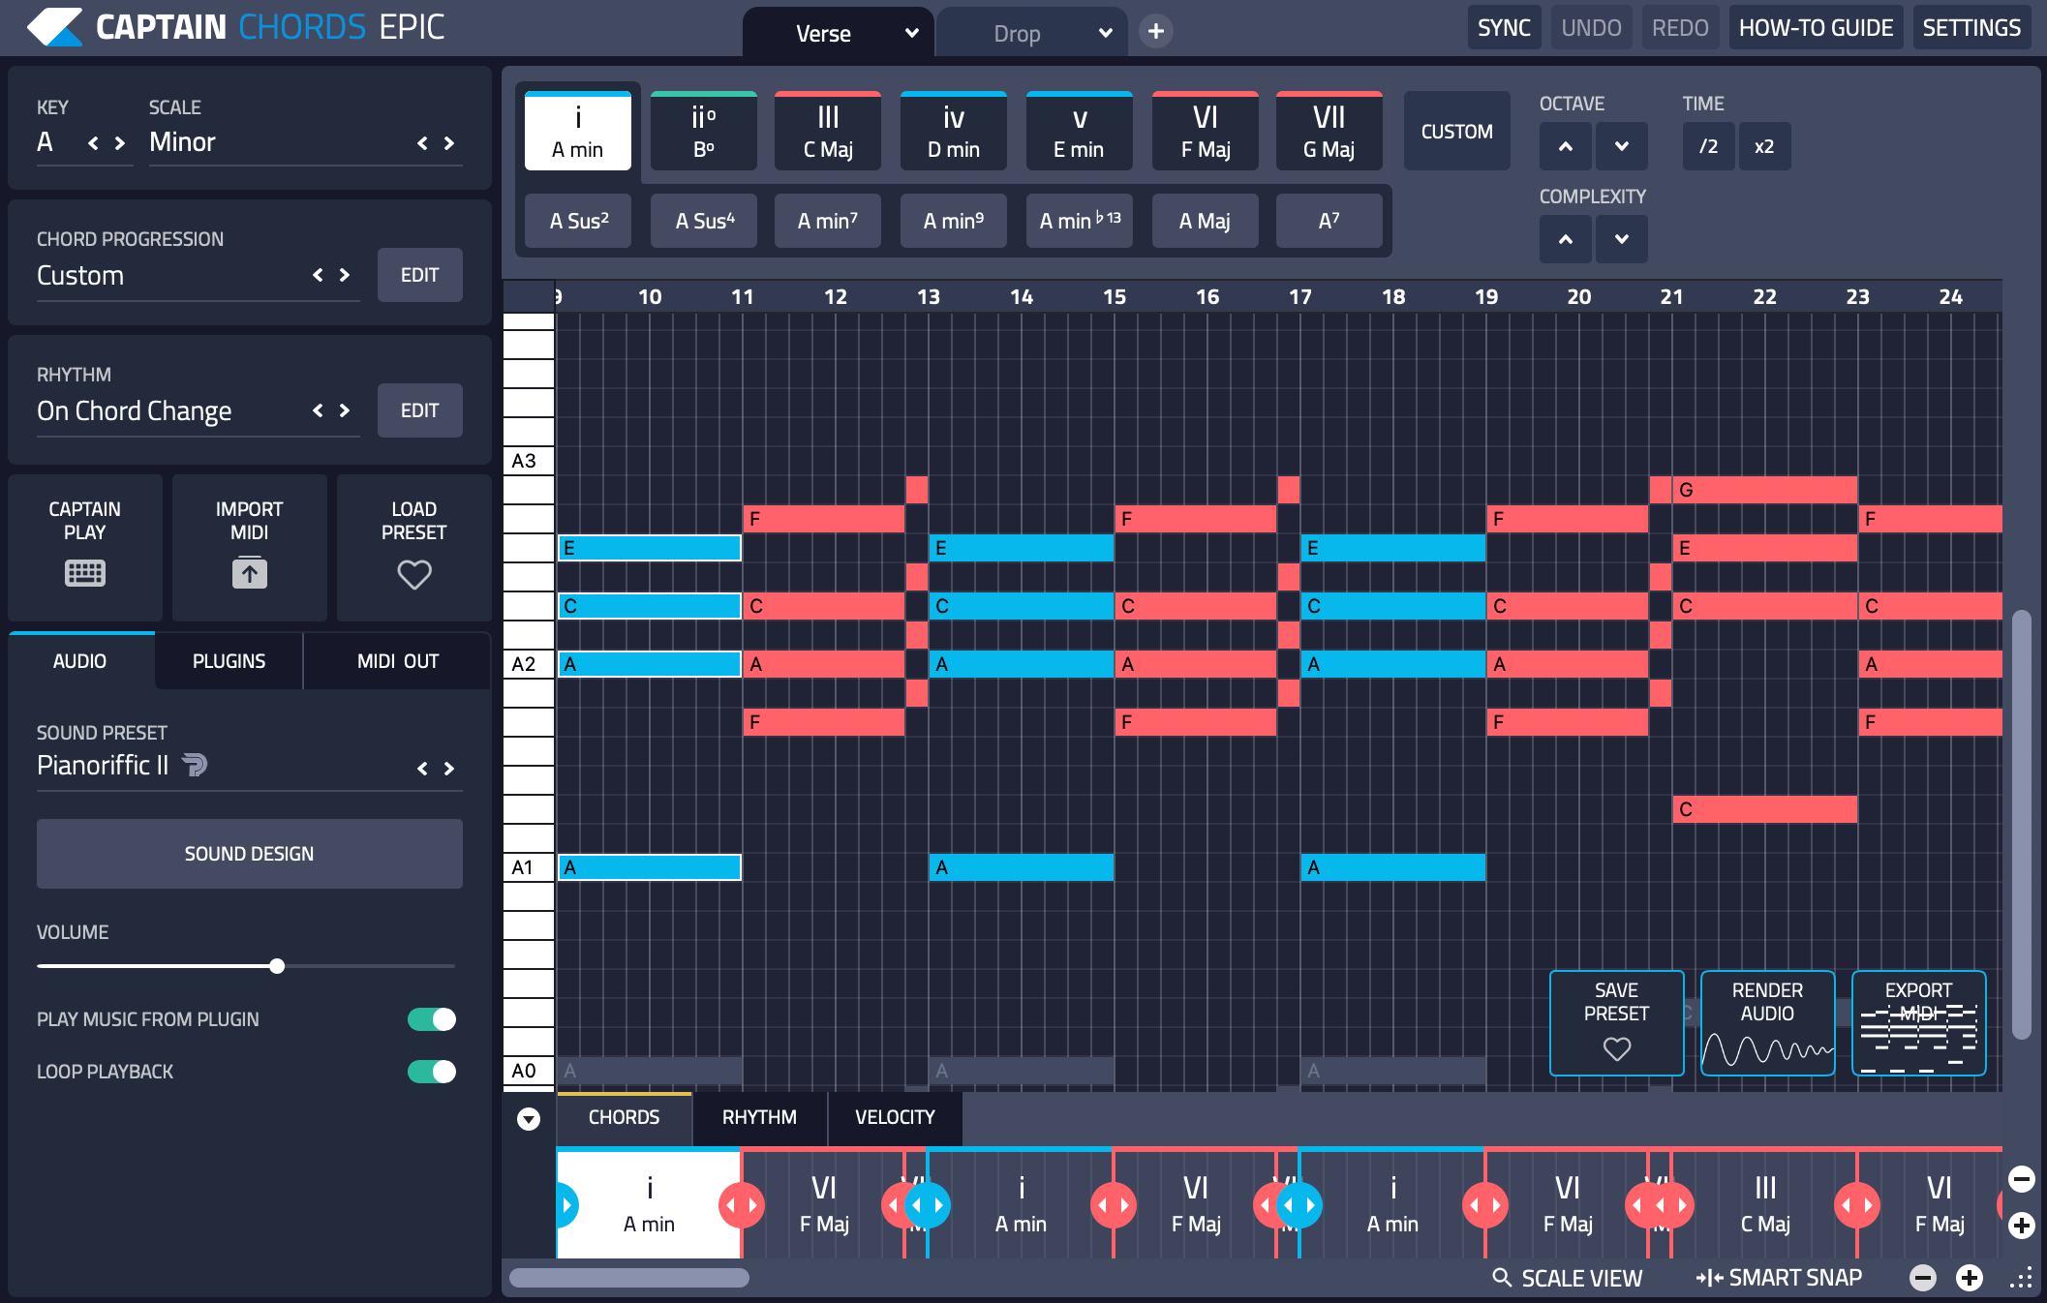Select the VII G Maj chord button

coord(1329,131)
